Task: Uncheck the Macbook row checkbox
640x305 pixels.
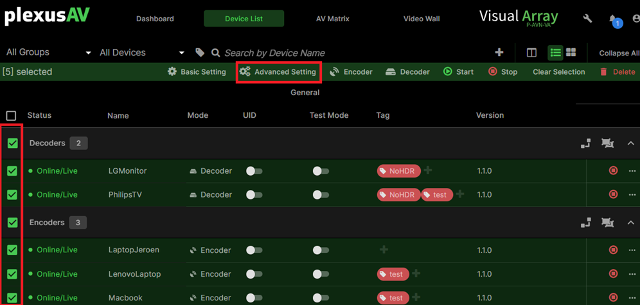Action: point(13,298)
